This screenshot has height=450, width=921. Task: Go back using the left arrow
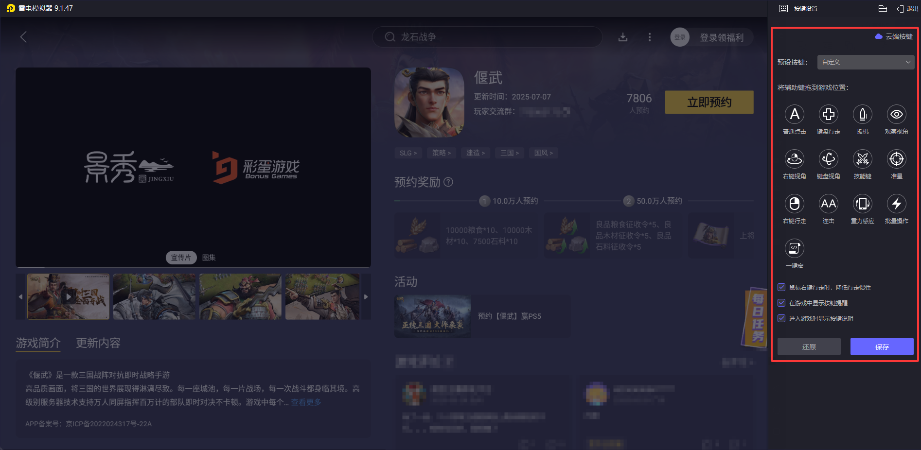(x=23, y=37)
